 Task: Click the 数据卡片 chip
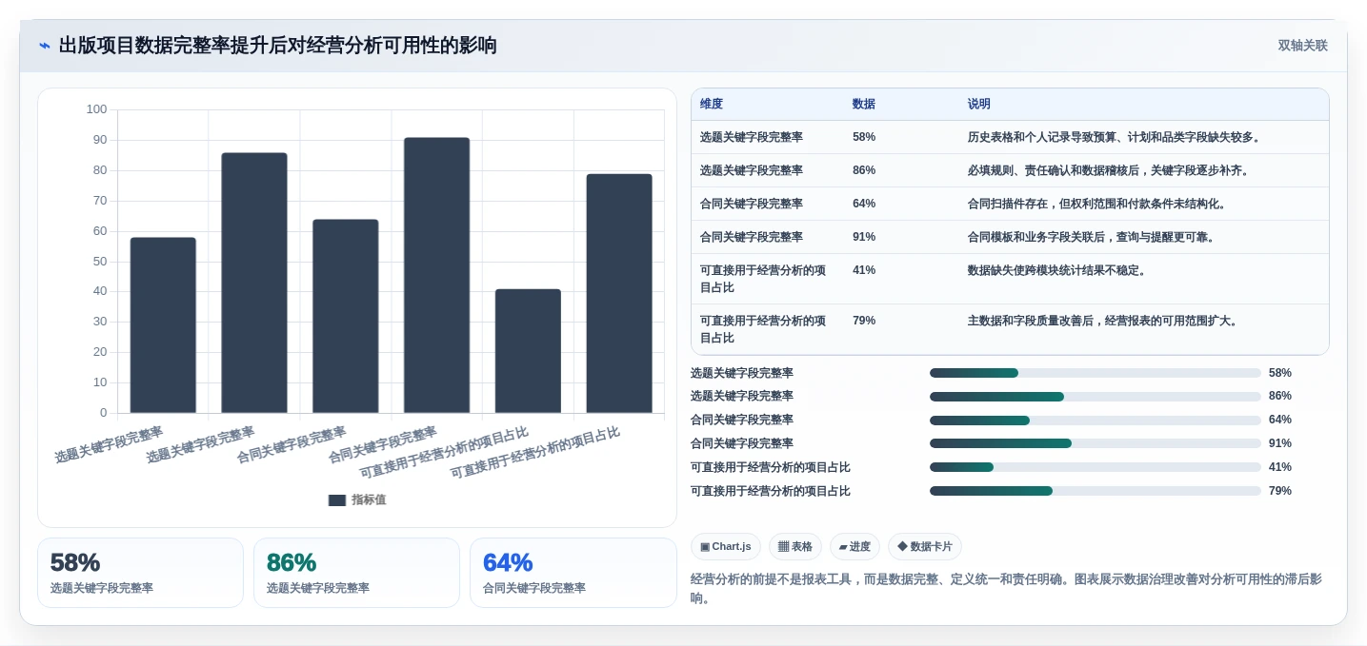pyautogui.click(x=925, y=546)
